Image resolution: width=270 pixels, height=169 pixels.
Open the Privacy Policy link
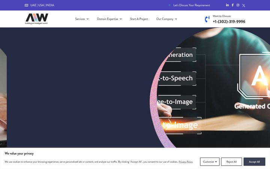pyautogui.click(x=186, y=162)
